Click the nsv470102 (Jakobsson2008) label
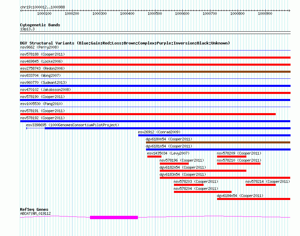This screenshot has width=300, height=236. [46, 90]
